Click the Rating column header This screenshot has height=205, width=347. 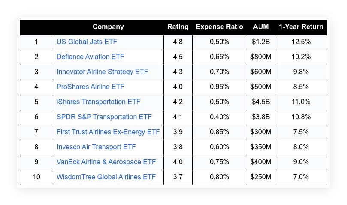(x=178, y=27)
